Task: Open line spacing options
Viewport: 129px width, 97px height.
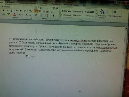Action: 53,12
